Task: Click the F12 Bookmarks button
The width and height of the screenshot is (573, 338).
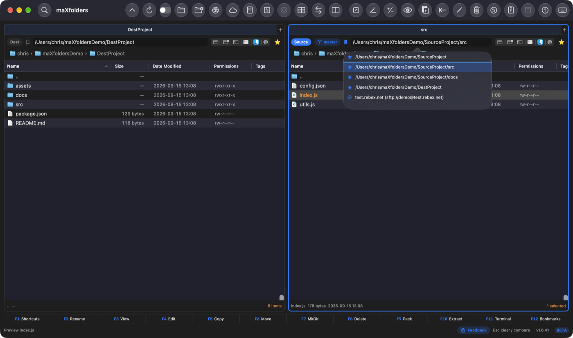Action: (x=545, y=319)
